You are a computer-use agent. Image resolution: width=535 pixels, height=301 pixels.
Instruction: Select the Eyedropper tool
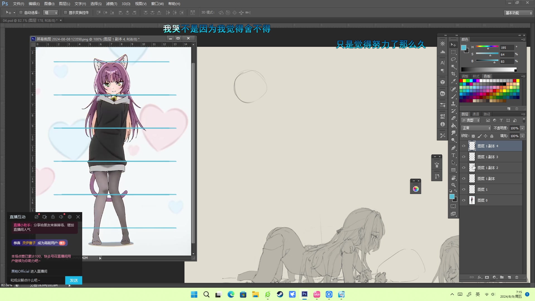click(454, 81)
